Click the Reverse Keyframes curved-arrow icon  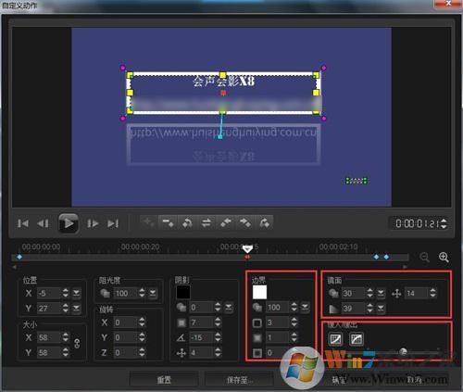pyautogui.click(x=187, y=222)
